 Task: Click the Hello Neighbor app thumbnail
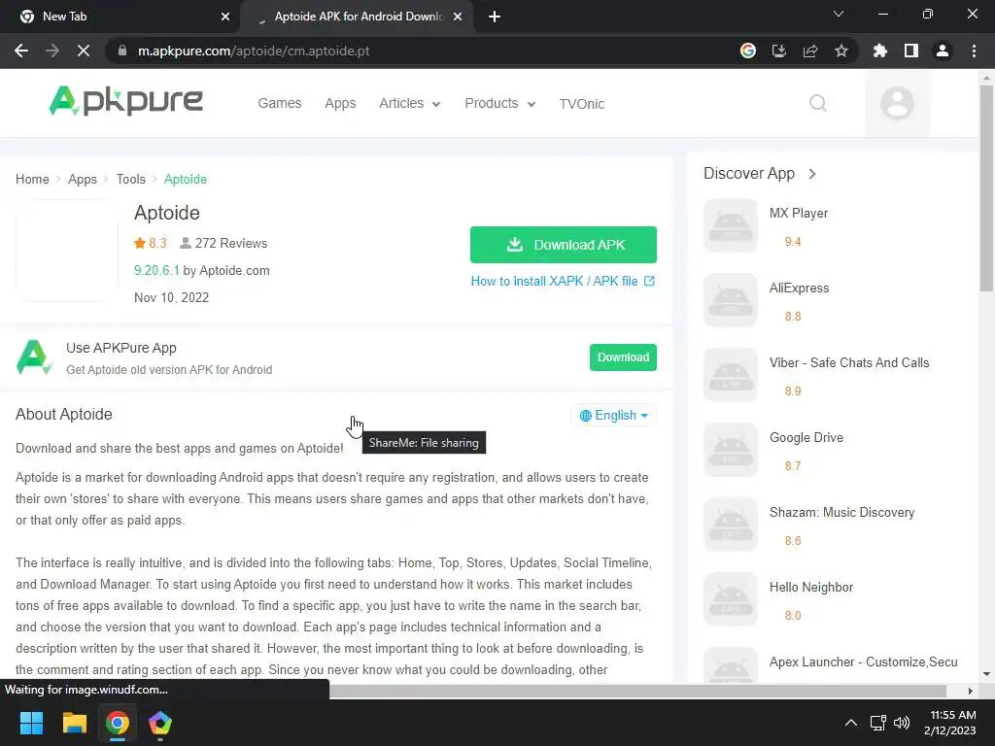click(x=731, y=599)
